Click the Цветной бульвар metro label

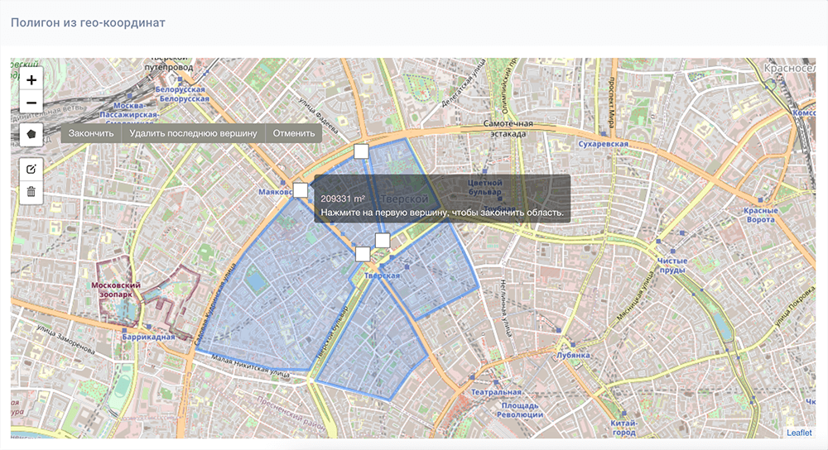(484, 187)
